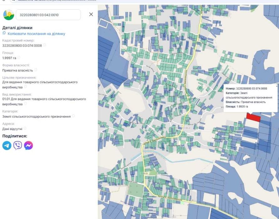Select the red highlighted parcel on the map

pos(254,117)
